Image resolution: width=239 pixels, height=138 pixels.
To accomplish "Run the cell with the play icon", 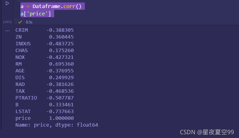I will click(7, 3).
